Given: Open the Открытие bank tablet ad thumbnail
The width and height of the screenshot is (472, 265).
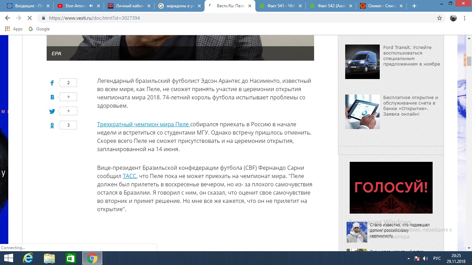Looking at the screenshot, I should click(362, 112).
